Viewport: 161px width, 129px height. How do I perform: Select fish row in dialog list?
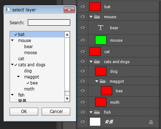point(37,95)
